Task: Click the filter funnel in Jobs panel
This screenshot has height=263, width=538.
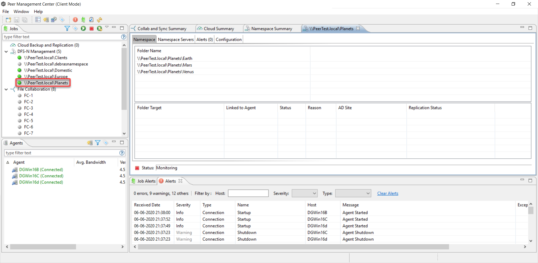Action: 67,28
